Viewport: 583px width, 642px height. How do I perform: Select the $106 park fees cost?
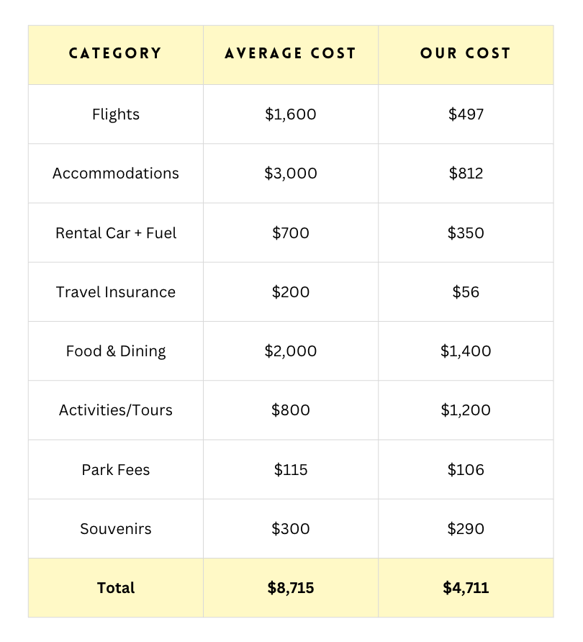pyautogui.click(x=466, y=470)
